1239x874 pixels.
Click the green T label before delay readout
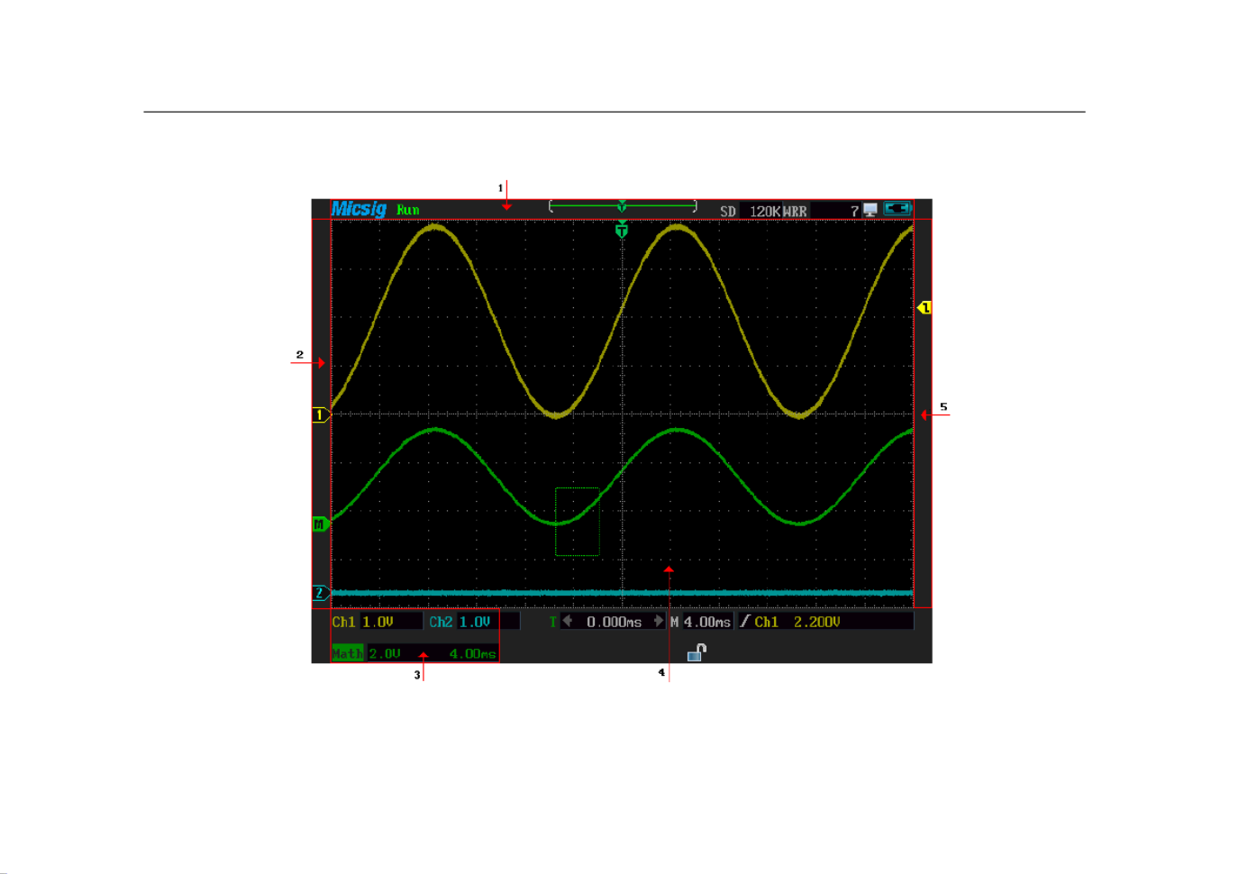coord(553,622)
